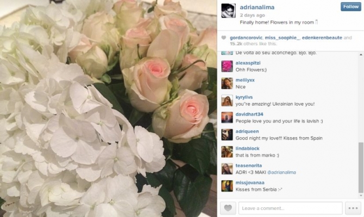Click missjovanaa's avatar thumbnail
Image resolution: width=364 pixels, height=217 pixels.
coord(227,186)
